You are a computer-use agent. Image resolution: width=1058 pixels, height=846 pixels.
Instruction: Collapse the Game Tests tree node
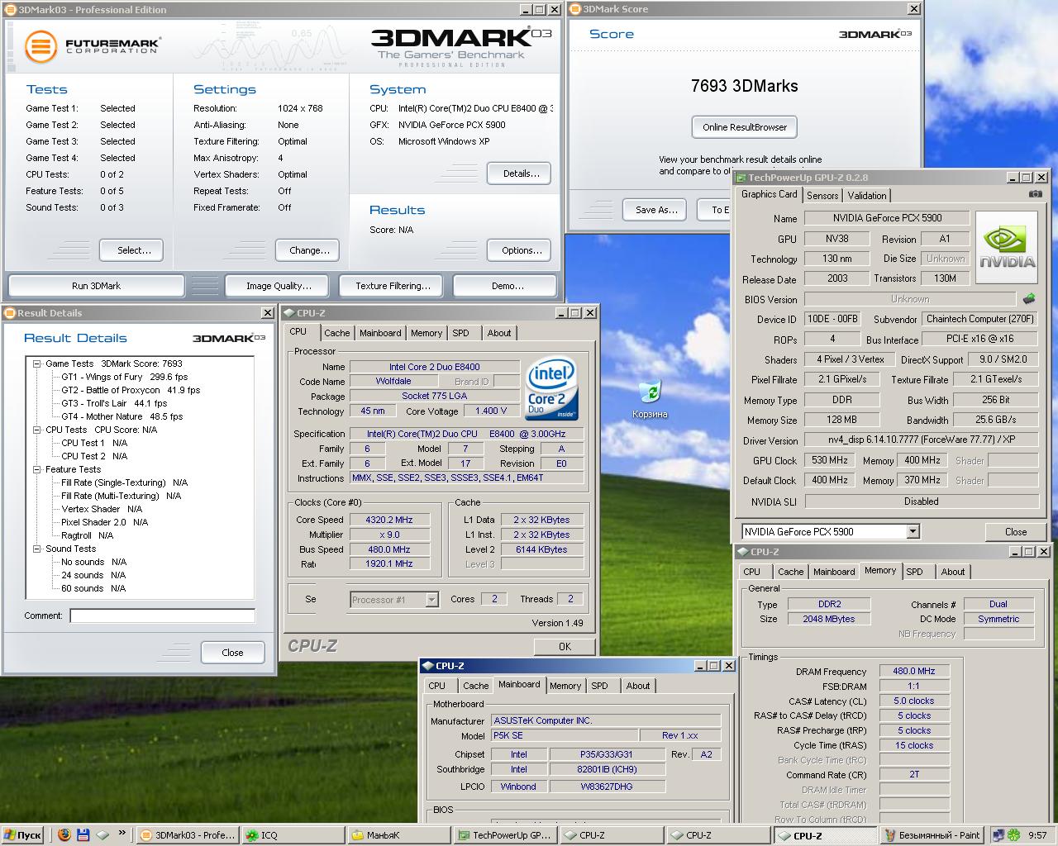coord(37,364)
